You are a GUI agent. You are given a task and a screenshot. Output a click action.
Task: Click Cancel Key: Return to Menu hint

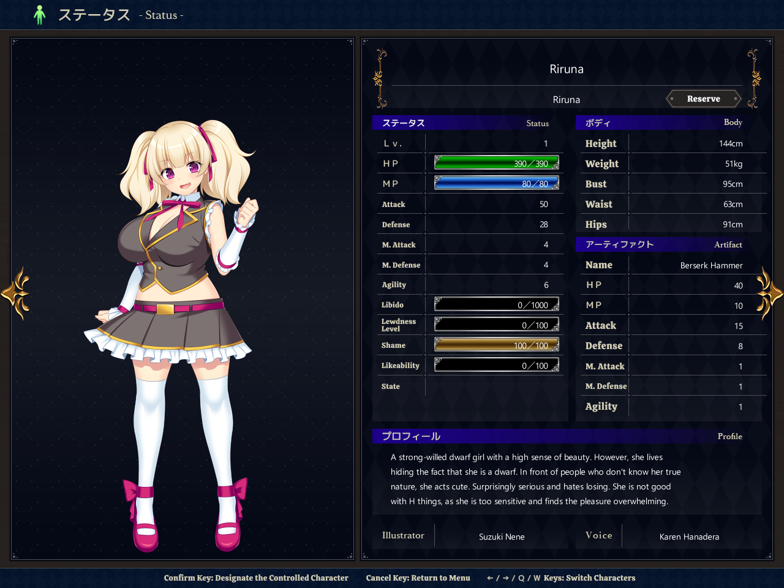tap(418, 578)
